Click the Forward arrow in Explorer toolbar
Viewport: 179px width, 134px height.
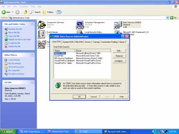pyautogui.click(x=17, y=12)
